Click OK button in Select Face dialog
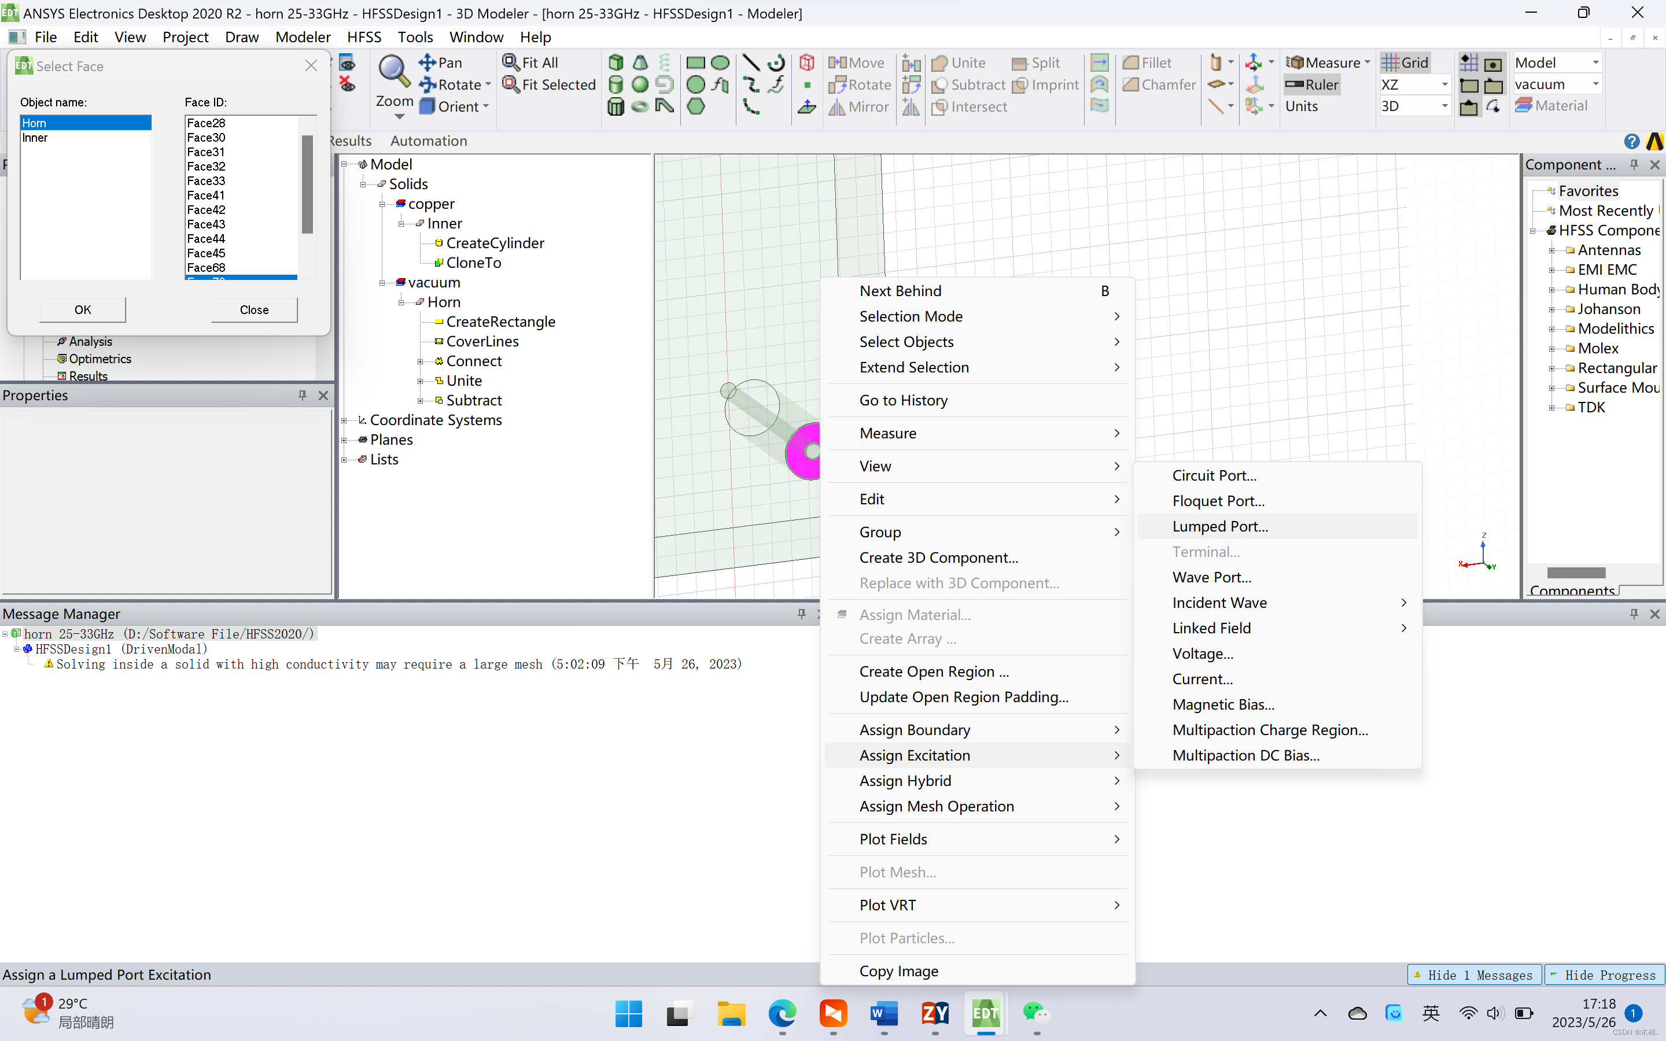This screenshot has height=1041, width=1666. coord(83,309)
